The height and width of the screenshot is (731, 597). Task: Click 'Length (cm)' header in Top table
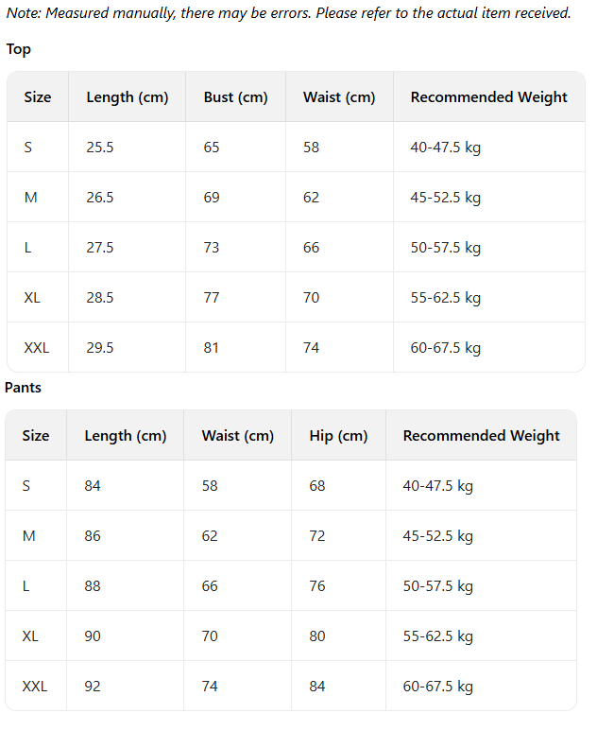point(128,97)
